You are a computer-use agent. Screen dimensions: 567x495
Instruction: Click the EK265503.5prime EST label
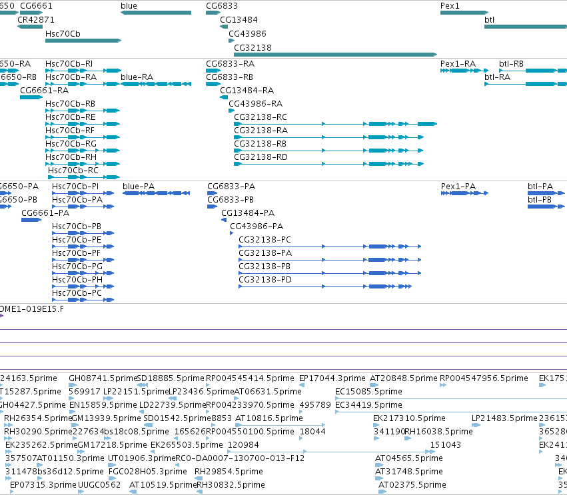coord(187,445)
